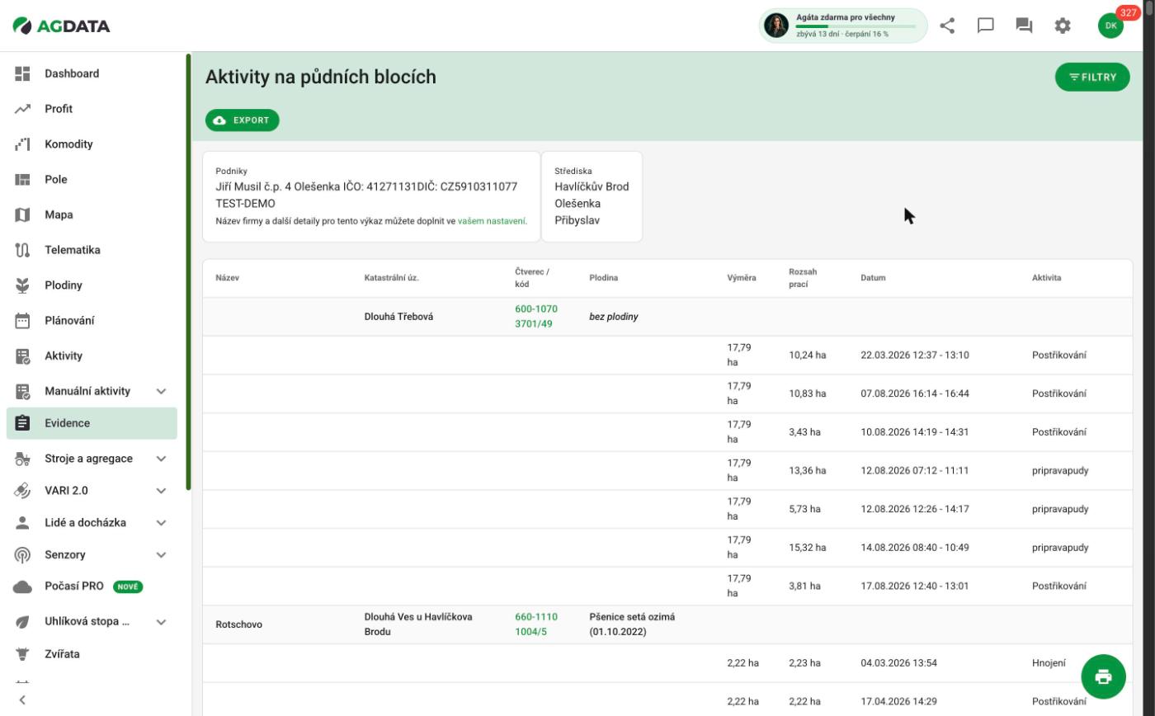Collapse the sidebar with the left arrow
Image resolution: width=1155 pixels, height=716 pixels.
tap(22, 700)
